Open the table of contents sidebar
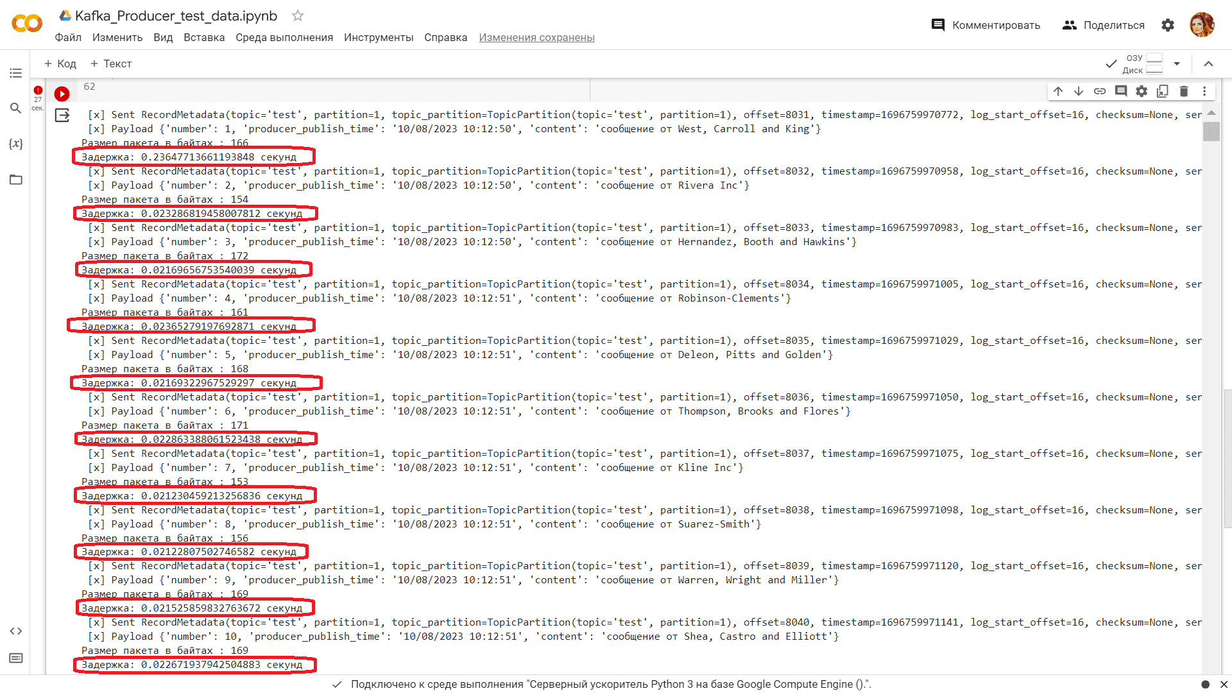Viewport: 1232px width, 693px height. (15, 73)
